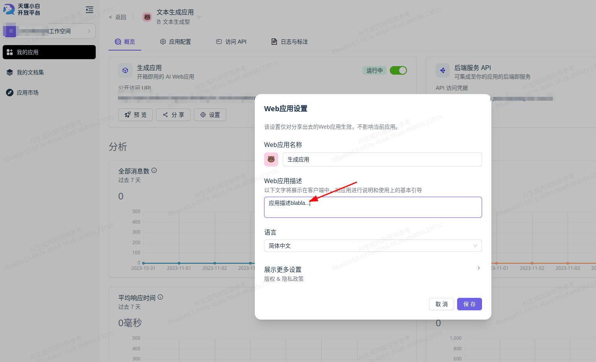Click the 应用配置 gear icon
The width and height of the screenshot is (596, 362).
click(163, 42)
